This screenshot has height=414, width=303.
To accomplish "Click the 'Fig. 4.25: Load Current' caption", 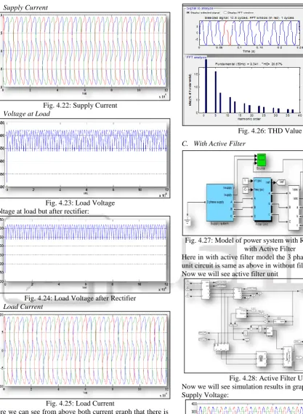I will click(80, 403).
